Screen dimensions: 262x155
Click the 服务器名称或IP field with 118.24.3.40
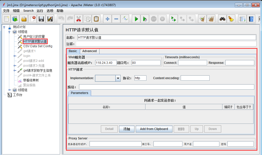click(x=106, y=63)
